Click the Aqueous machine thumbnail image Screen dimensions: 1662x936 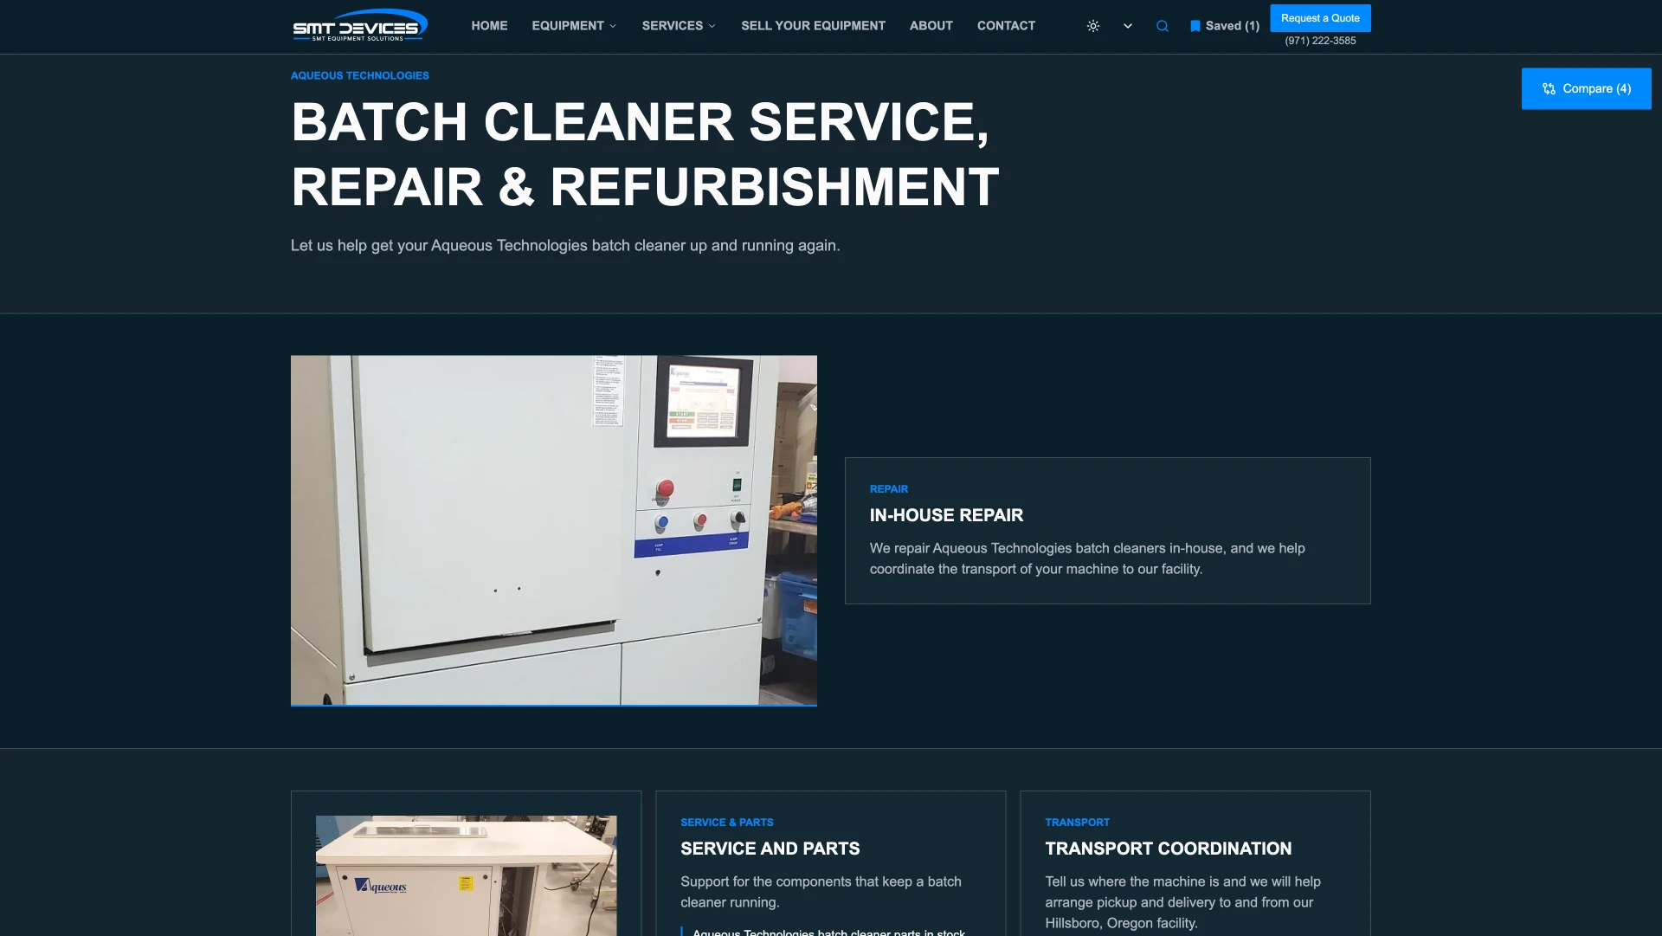tap(467, 875)
